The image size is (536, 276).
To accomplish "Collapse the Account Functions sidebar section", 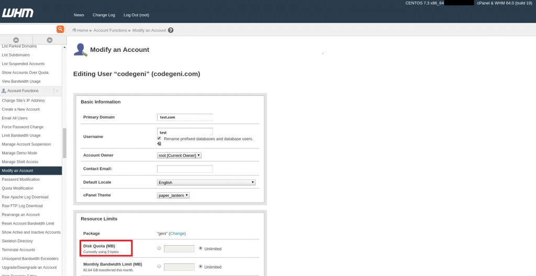I will (57, 91).
